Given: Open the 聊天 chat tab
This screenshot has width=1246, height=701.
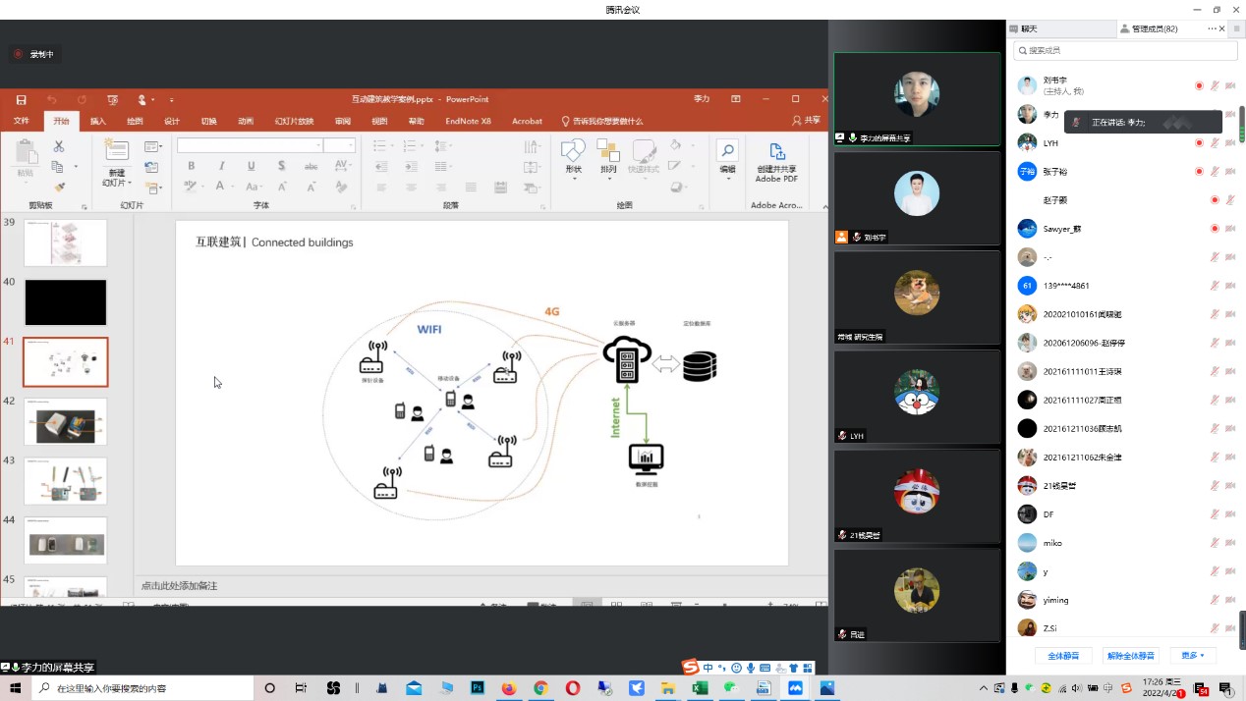Looking at the screenshot, I should click(x=1029, y=29).
